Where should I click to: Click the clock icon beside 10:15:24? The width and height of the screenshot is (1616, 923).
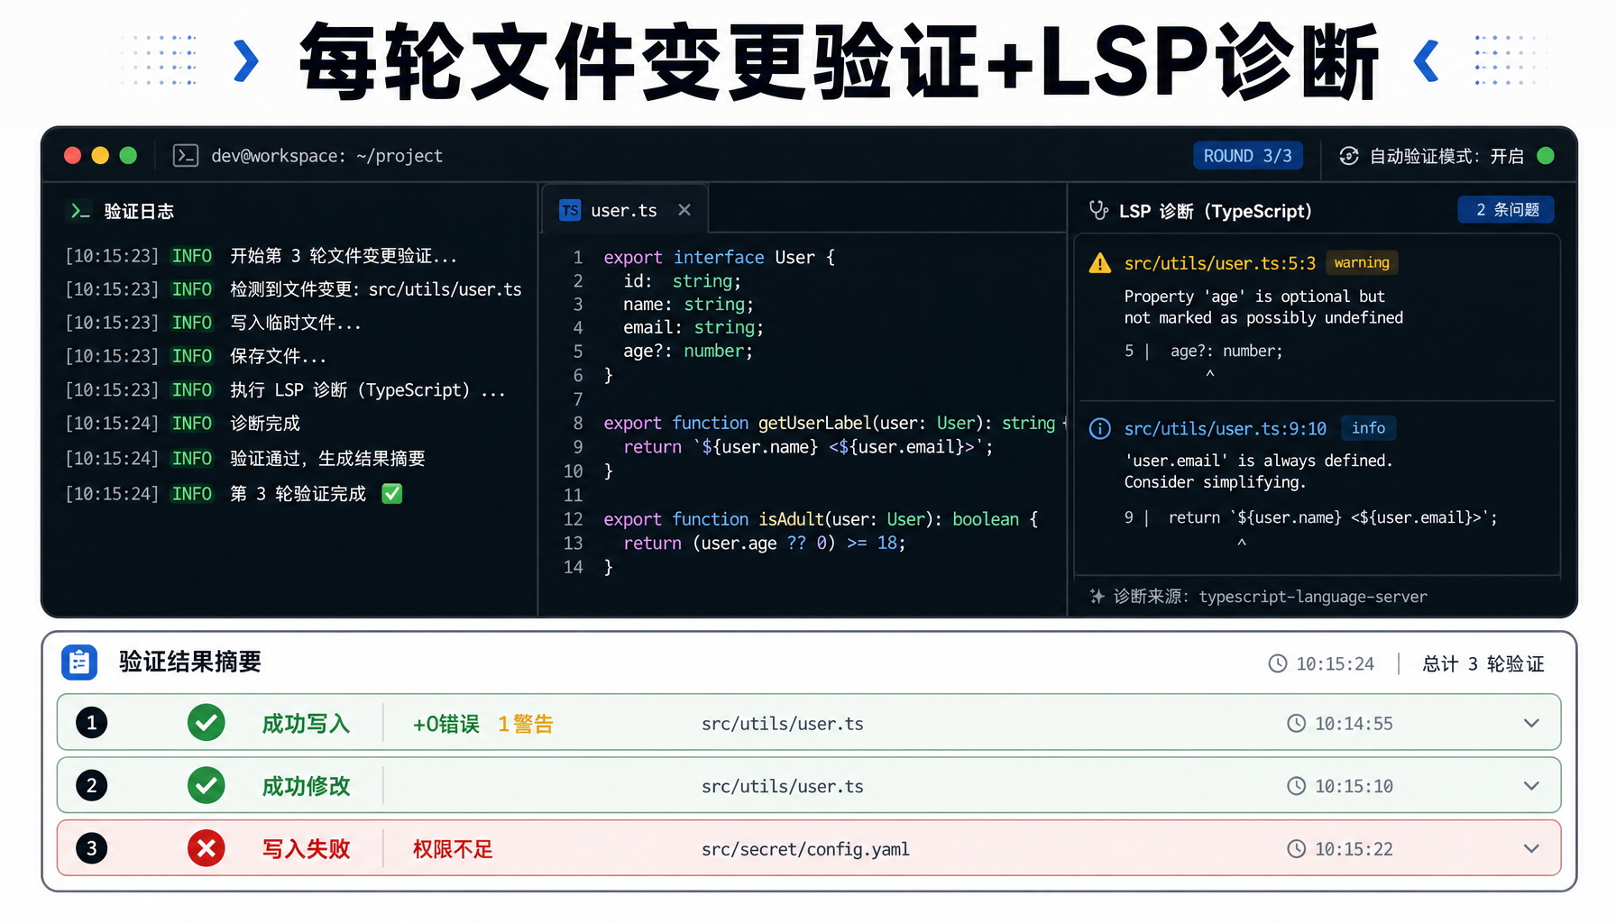1278,664
